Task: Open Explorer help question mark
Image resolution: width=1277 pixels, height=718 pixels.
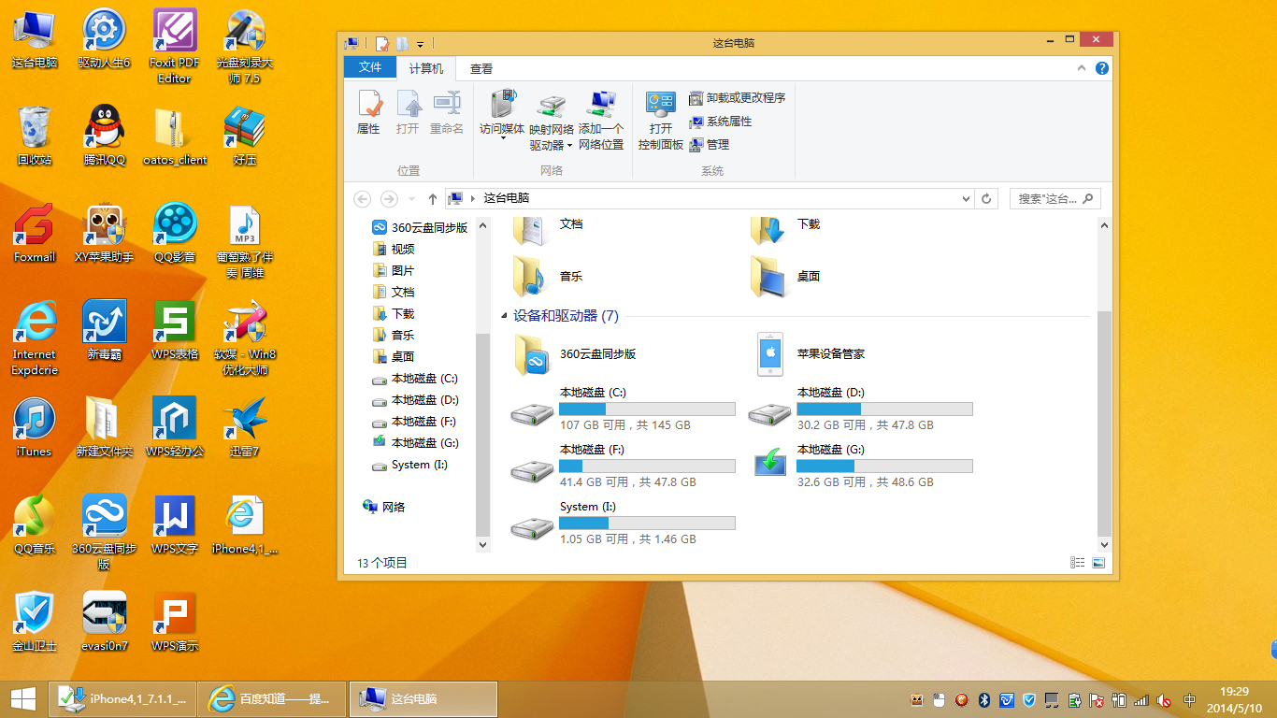Action: pyautogui.click(x=1102, y=68)
